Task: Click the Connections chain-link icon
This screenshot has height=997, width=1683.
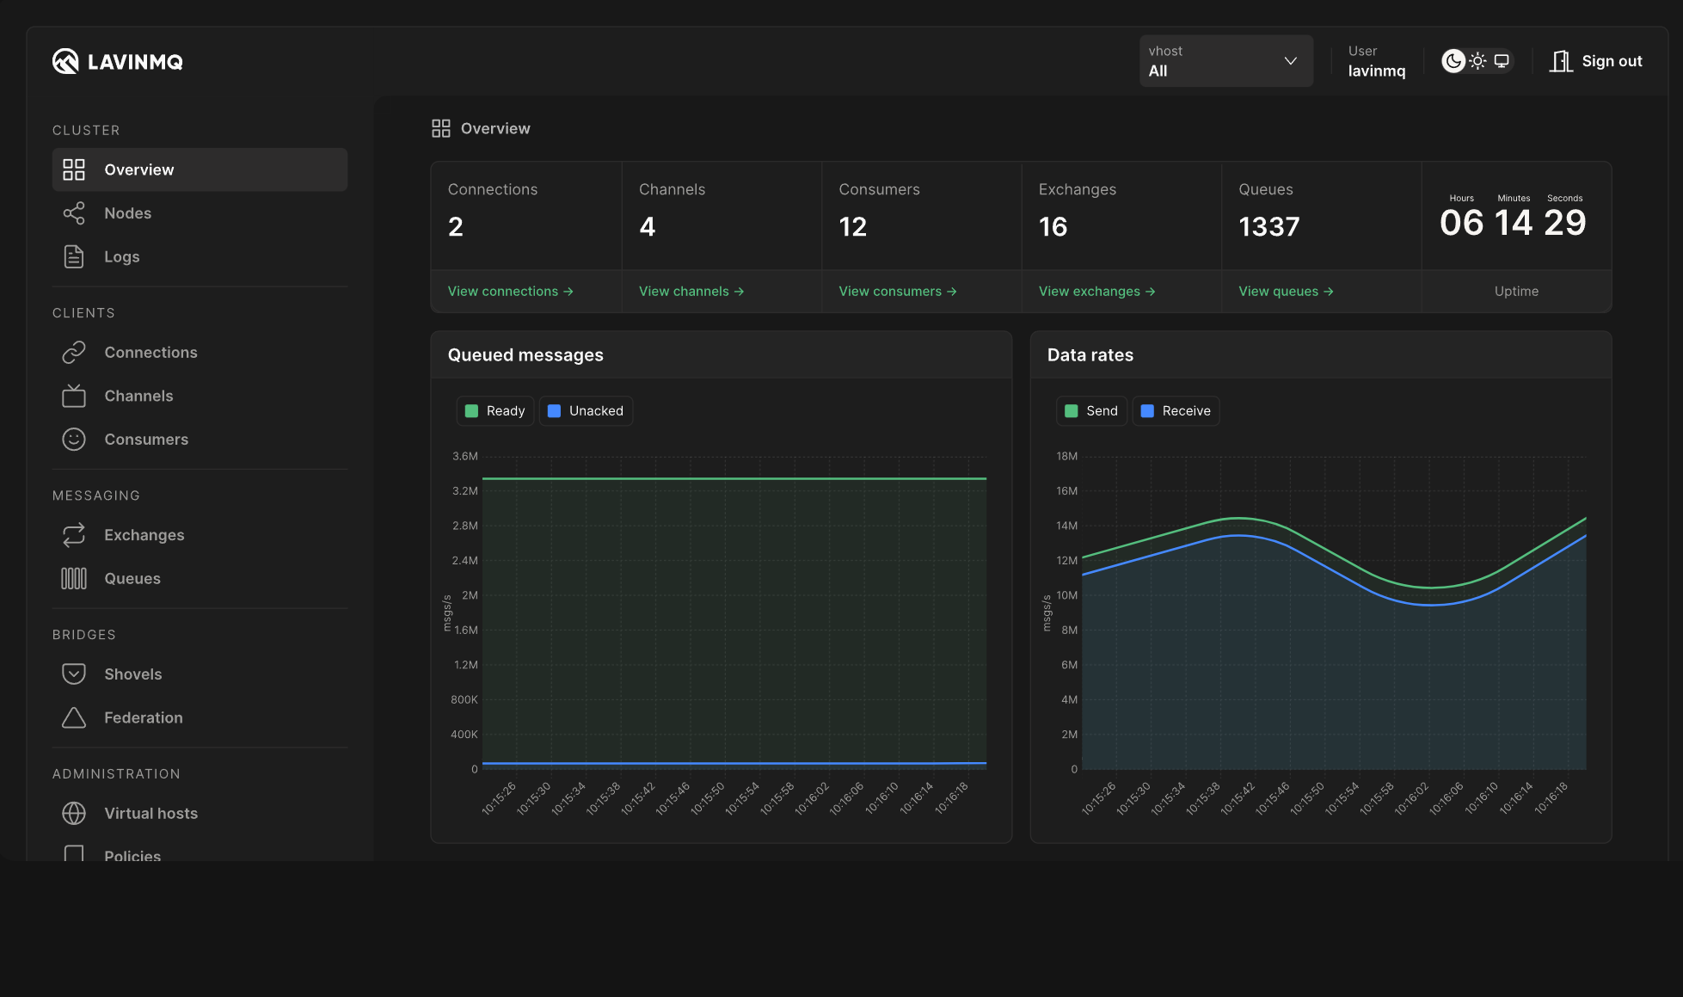Action: [x=74, y=352]
